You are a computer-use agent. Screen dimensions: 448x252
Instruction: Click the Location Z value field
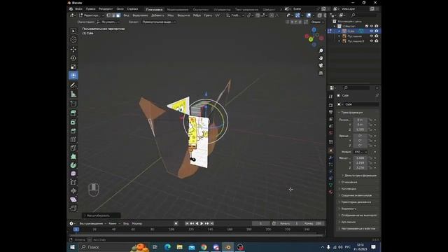click(360, 129)
